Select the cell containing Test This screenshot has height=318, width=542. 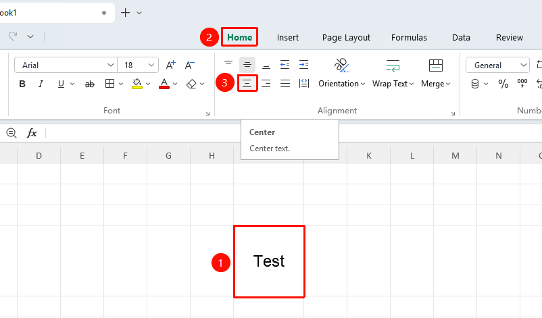[269, 261]
